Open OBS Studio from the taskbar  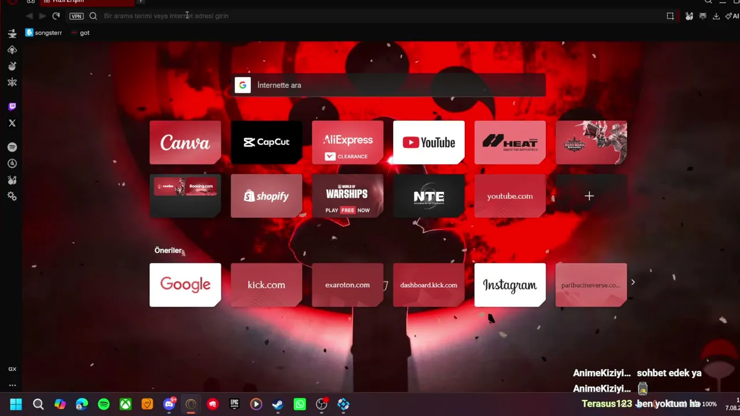(x=322, y=404)
